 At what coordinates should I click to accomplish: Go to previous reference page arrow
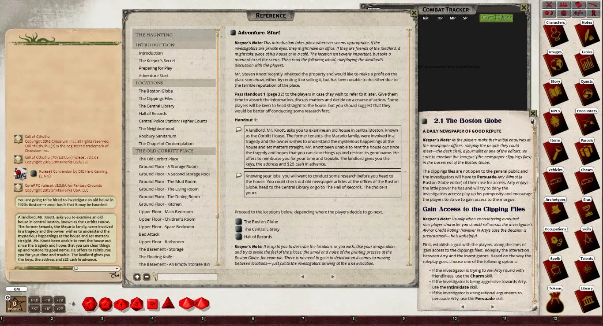(302, 277)
